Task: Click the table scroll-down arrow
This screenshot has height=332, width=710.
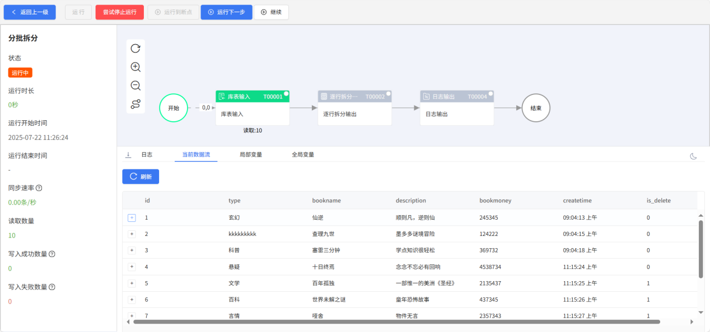Action: (x=701, y=312)
